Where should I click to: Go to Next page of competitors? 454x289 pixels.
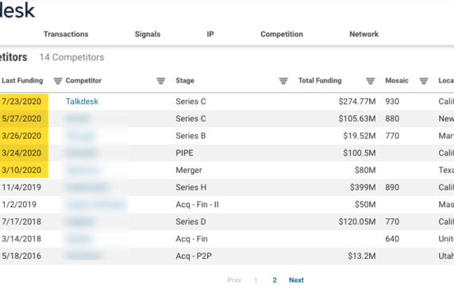tap(296, 280)
